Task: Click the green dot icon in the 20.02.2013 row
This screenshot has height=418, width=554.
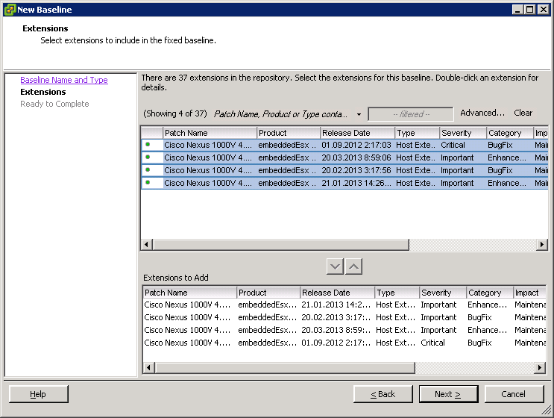Action: point(148,169)
